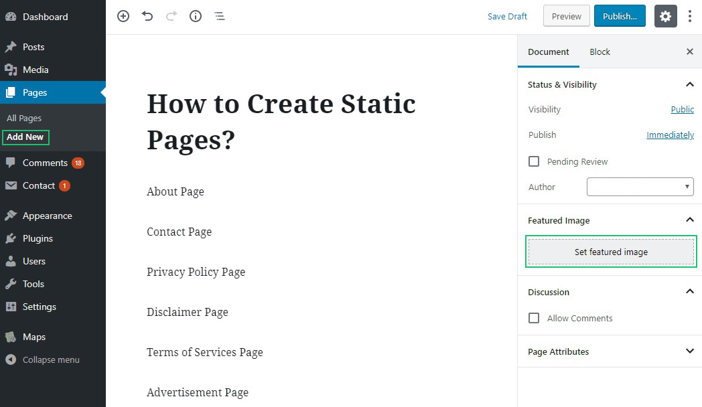Open the three-dot more options menu
Image resolution: width=702 pixels, height=407 pixels.
pos(690,17)
